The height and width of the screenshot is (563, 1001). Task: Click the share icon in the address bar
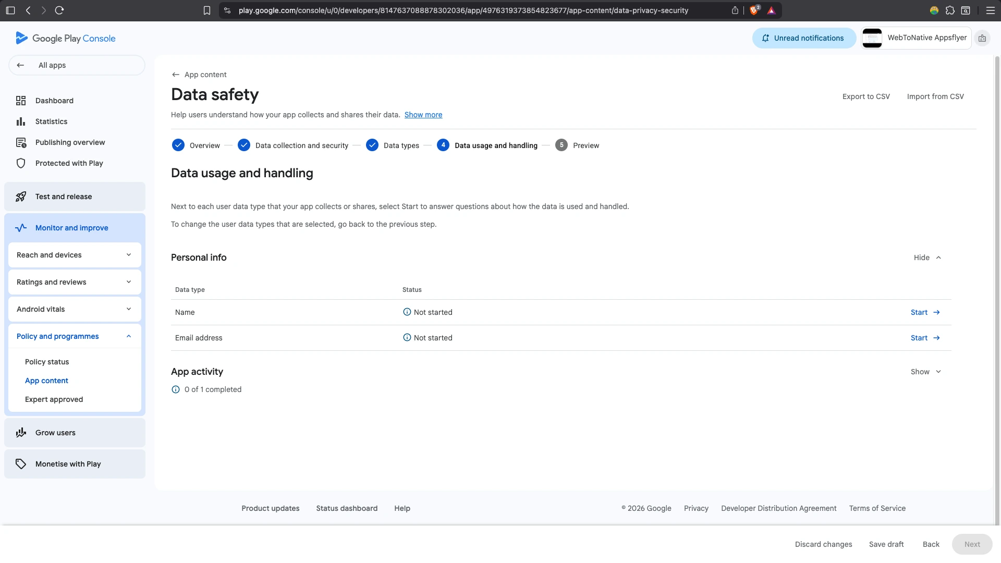(x=735, y=10)
